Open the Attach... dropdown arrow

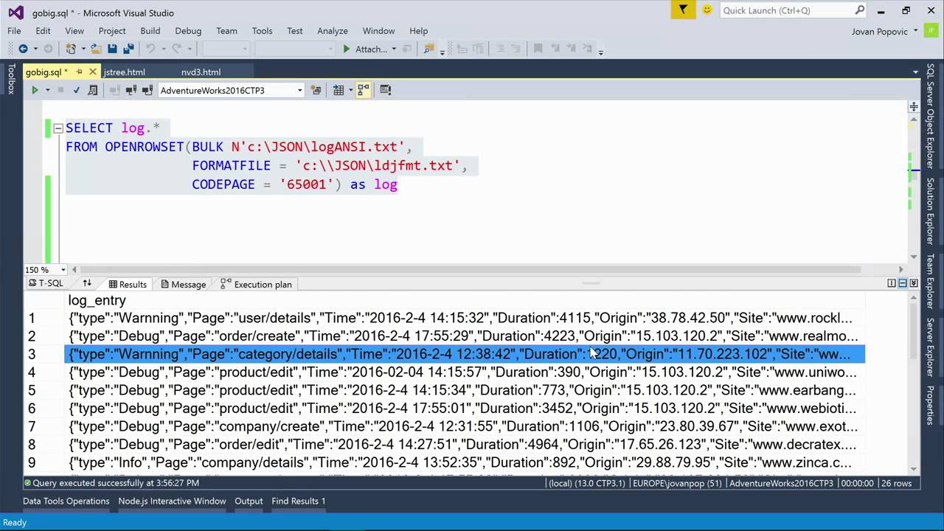[394, 49]
